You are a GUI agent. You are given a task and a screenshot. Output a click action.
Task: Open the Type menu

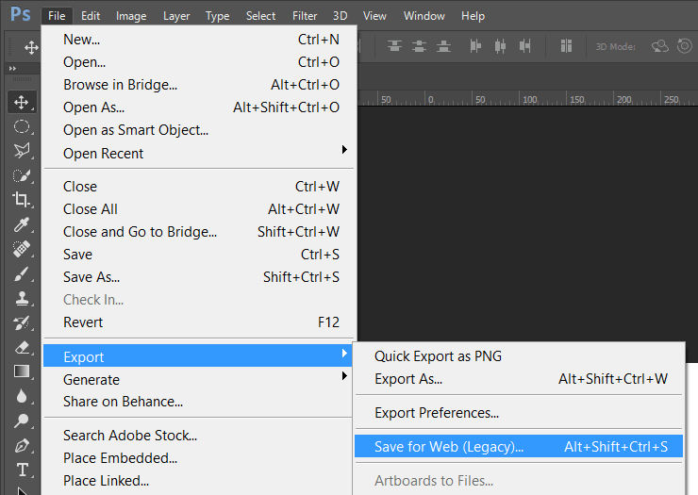217,16
